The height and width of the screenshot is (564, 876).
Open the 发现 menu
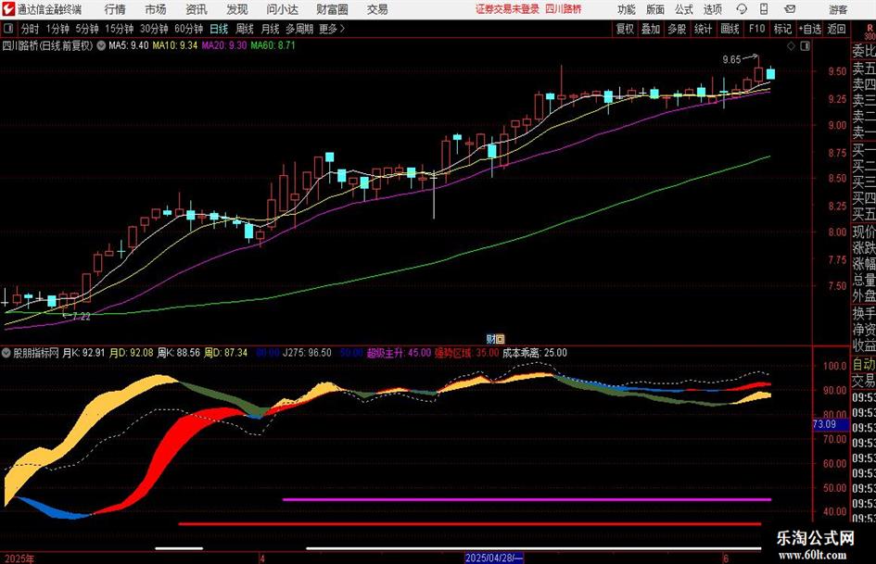(x=237, y=9)
